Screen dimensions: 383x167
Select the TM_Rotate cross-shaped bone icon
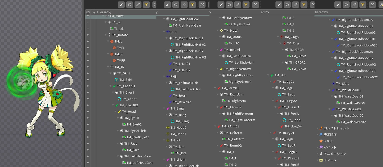pos(109,35)
